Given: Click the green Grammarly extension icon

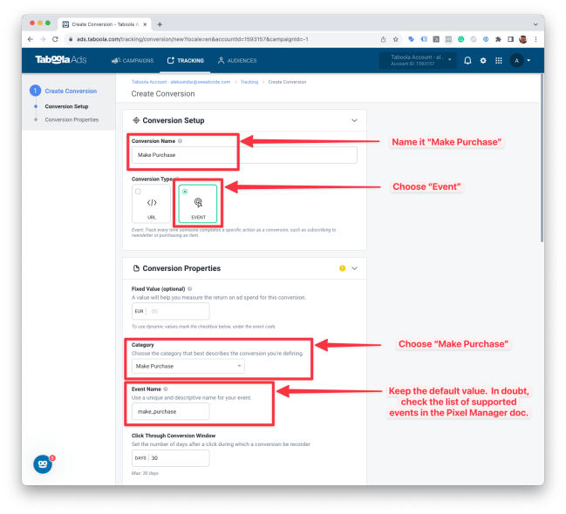Looking at the screenshot, I should point(461,39).
